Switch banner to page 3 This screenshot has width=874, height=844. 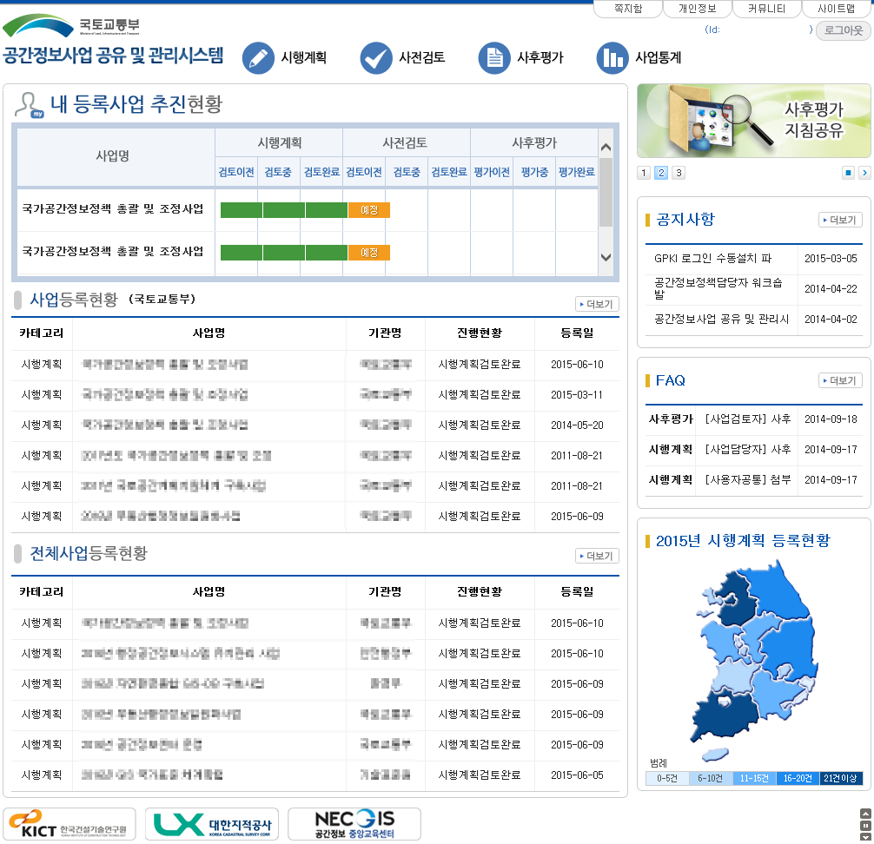coord(679,173)
